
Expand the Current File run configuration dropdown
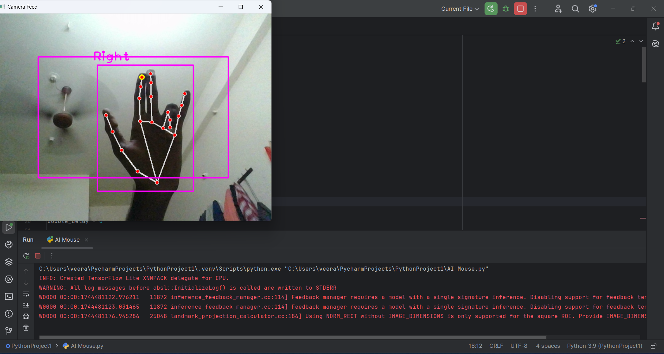[x=460, y=9]
